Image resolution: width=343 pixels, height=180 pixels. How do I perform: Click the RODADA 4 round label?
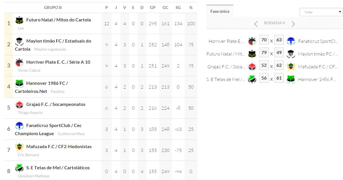274,23
